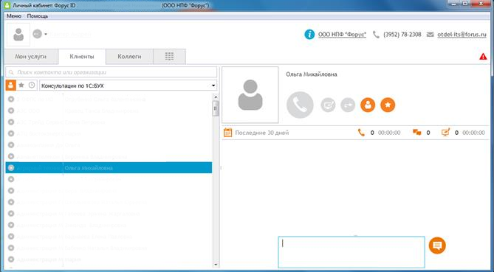Click status circle on the АЗС ООО row
This screenshot has width=494, height=272.
tap(11, 111)
